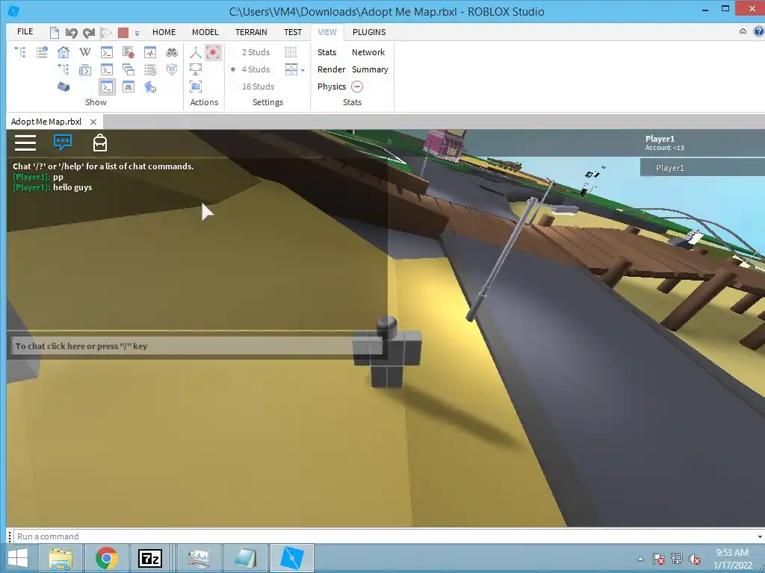Click the Summary stats button
This screenshot has height=573, width=765.
[370, 69]
